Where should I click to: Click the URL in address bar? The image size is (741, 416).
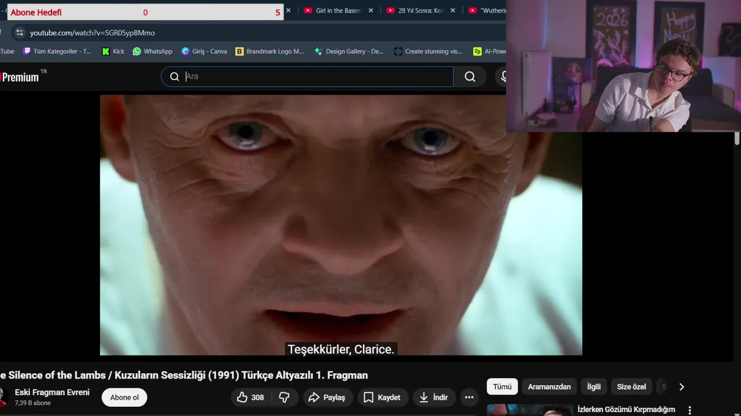(x=92, y=32)
